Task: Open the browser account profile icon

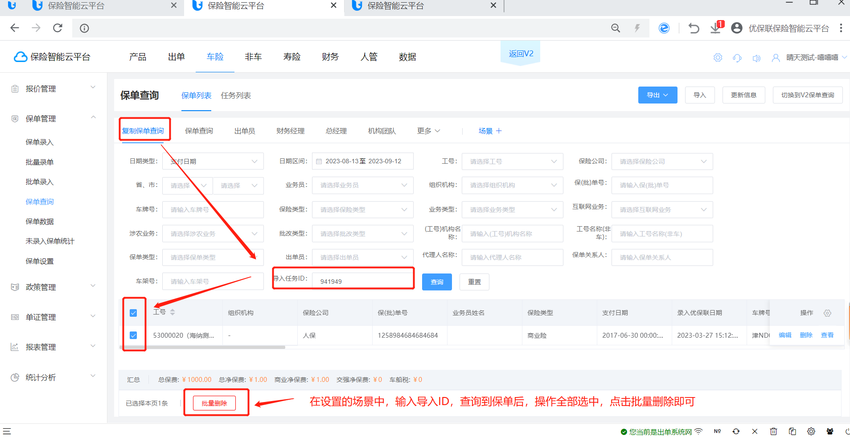Action: click(x=737, y=28)
